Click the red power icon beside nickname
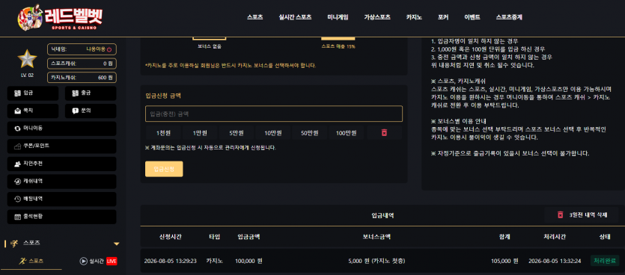The height and width of the screenshot is (275, 625). coord(109,49)
